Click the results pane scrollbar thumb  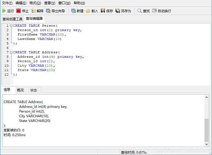tap(206, 130)
